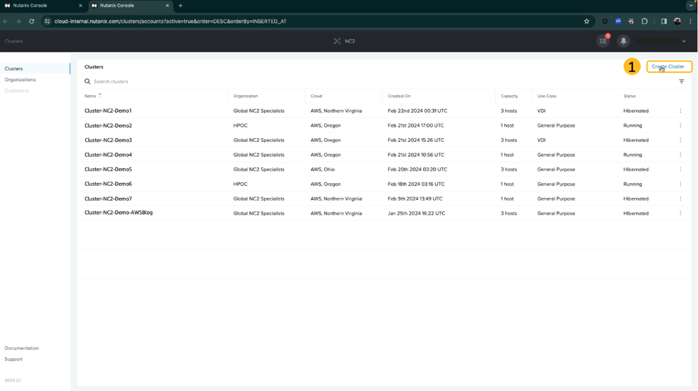698x391 pixels.
Task: Open Cluster-NC2-Demo3
Action: click(x=108, y=140)
